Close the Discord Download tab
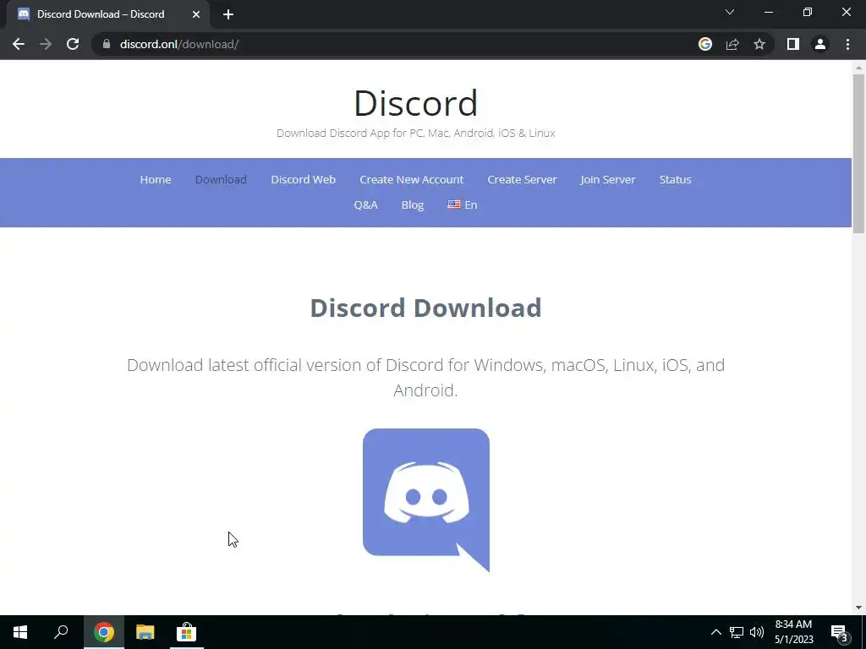Image resolution: width=866 pixels, height=649 pixels. point(196,14)
